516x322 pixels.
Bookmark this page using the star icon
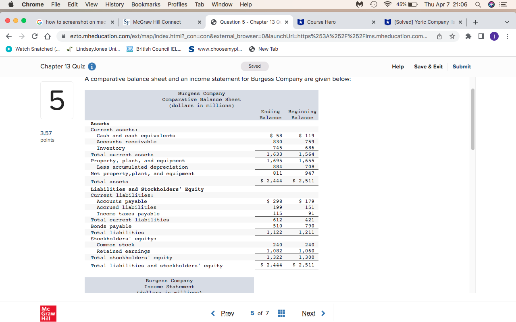451,36
